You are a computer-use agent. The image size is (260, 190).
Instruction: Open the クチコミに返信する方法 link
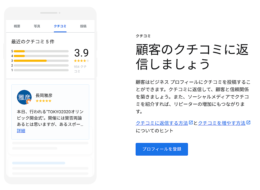(x=162, y=123)
